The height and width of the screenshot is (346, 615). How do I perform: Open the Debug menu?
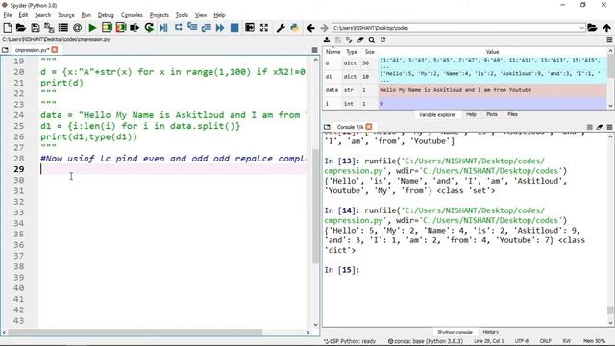pos(106,15)
